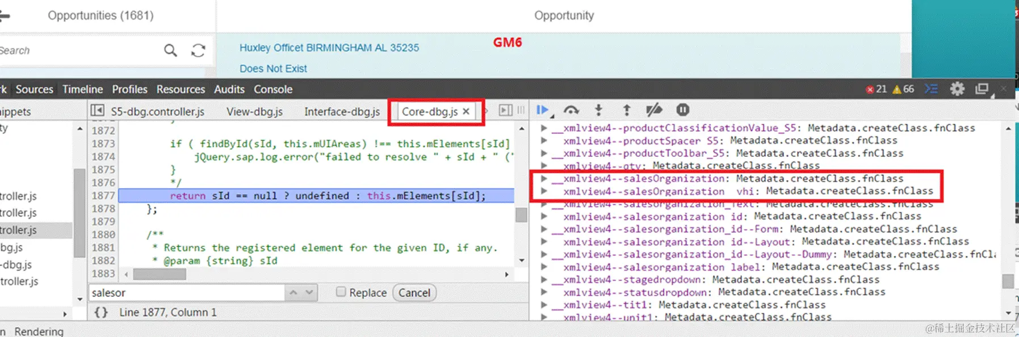1019x337 pixels.
Task: Expand salesorganization_id--Layout-Dummy entry
Action: click(x=544, y=254)
